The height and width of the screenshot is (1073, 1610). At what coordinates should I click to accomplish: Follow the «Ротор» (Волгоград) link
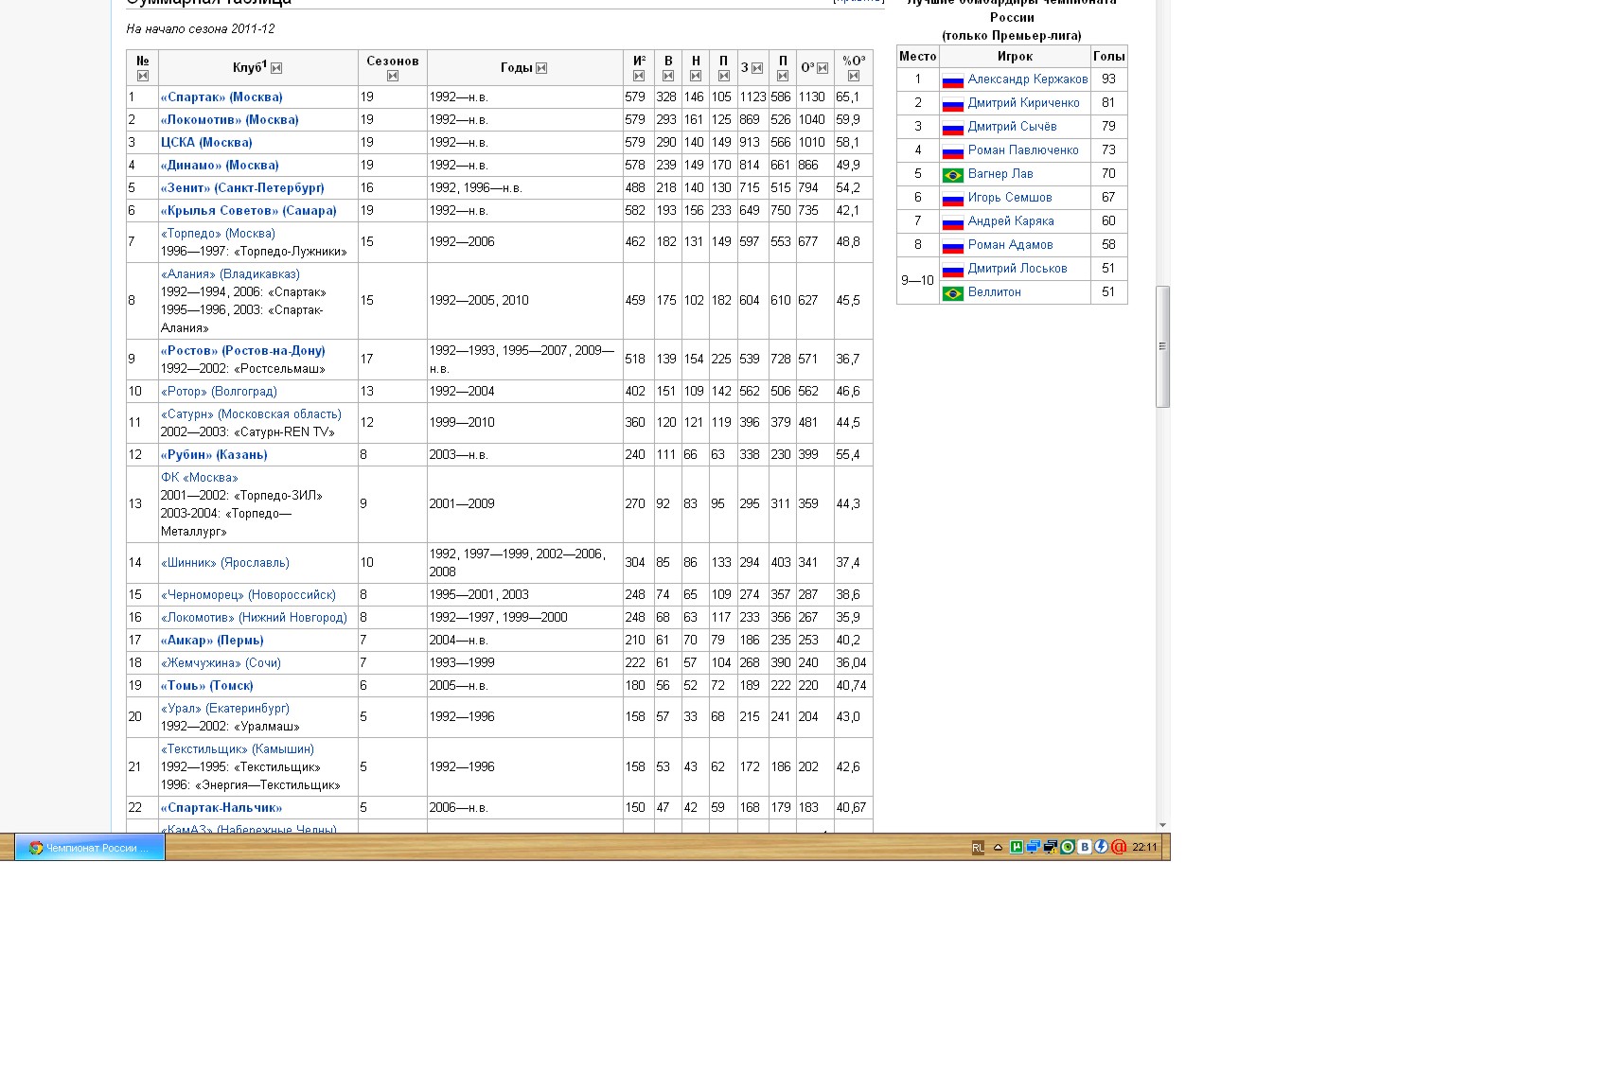click(219, 391)
